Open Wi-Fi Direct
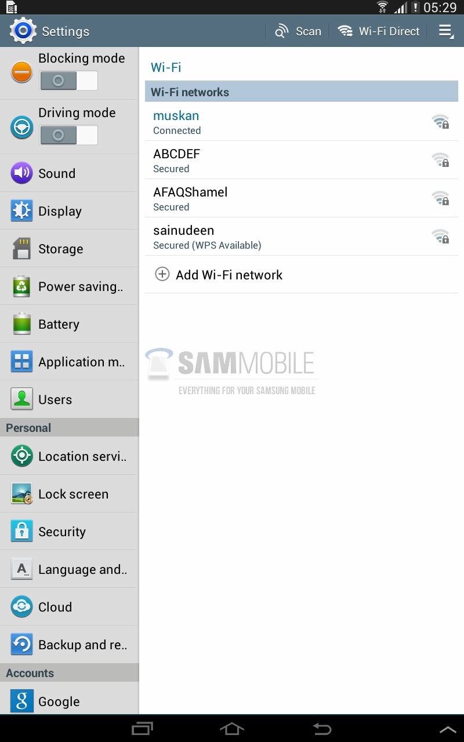 (378, 31)
